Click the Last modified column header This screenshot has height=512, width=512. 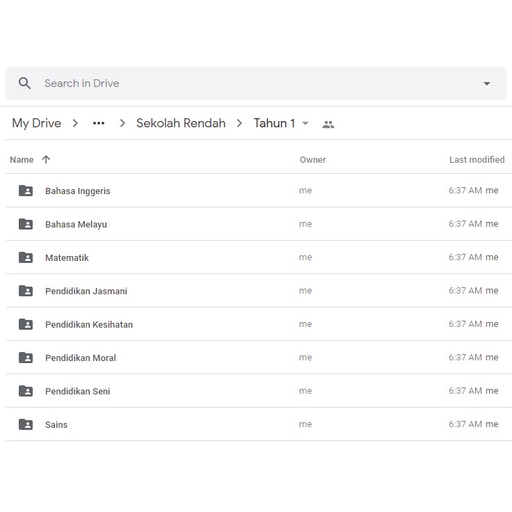(x=477, y=159)
